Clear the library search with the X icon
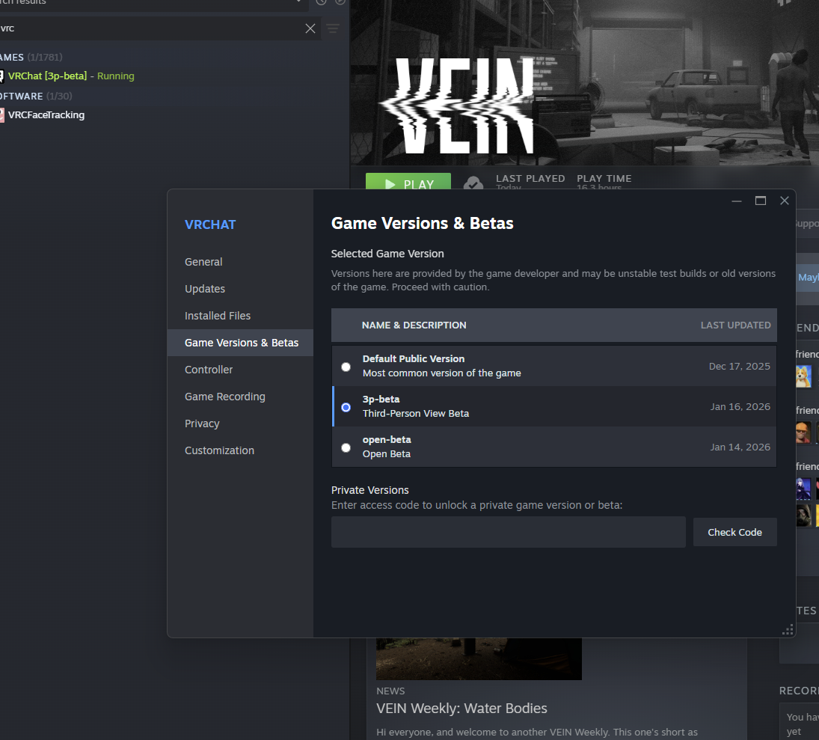This screenshot has height=740, width=819. click(310, 28)
